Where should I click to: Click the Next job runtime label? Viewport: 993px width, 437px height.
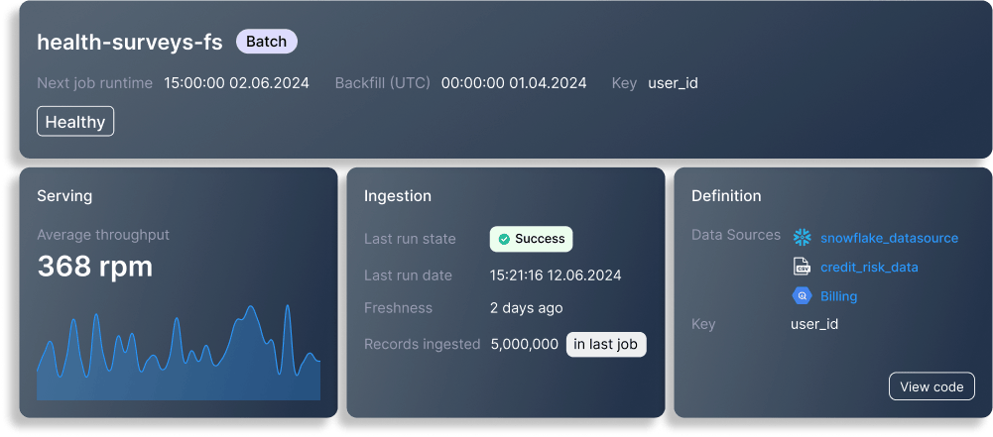pyautogui.click(x=94, y=83)
